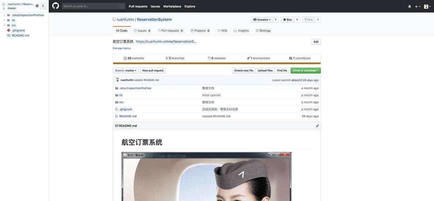Click New pull request
This screenshot has width=434, height=201.
click(x=153, y=70)
